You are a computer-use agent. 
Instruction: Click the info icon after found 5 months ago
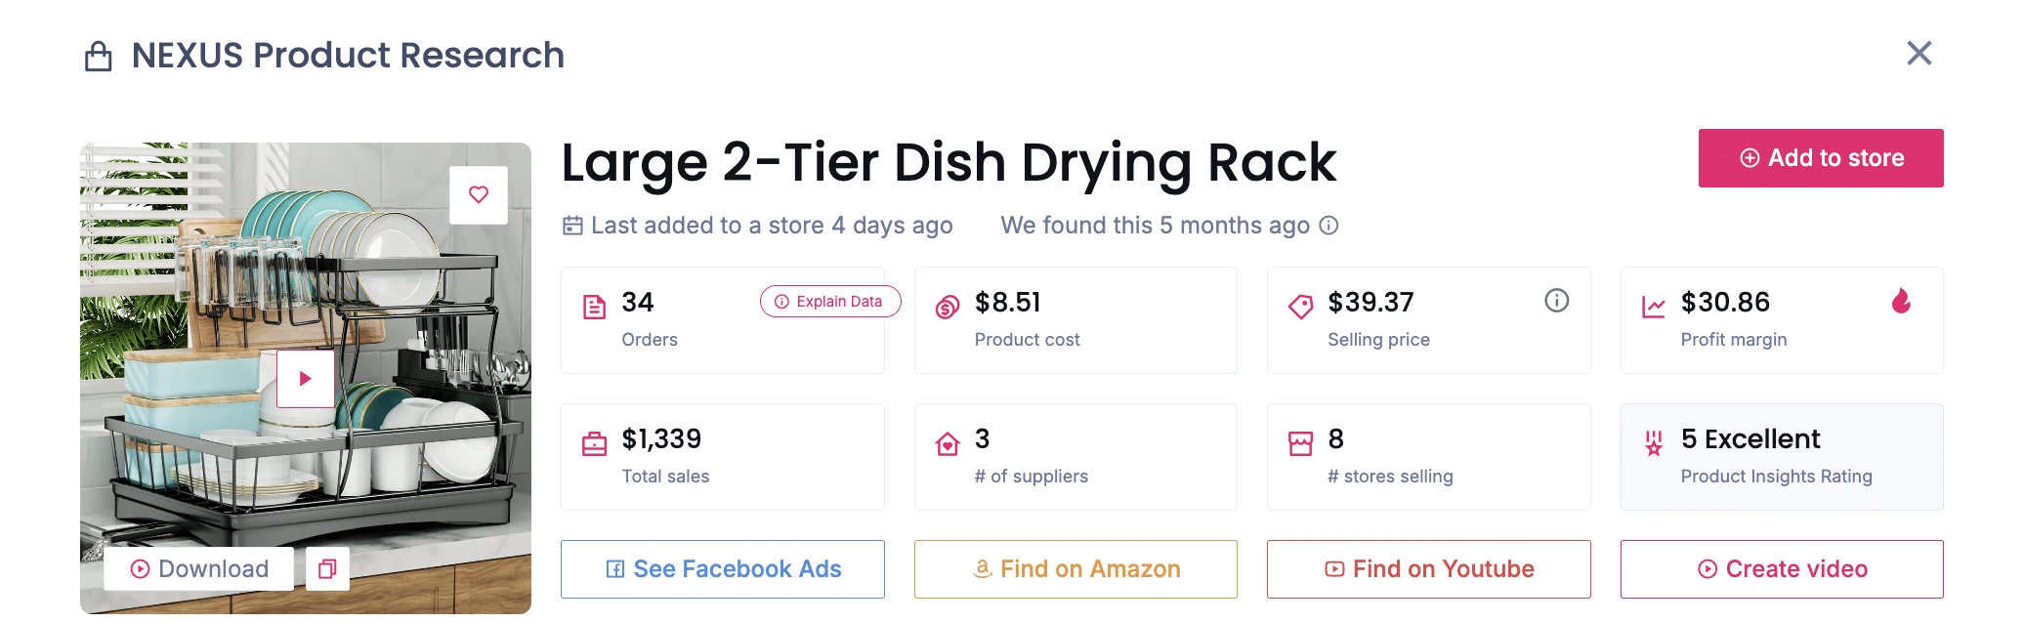(x=1328, y=225)
